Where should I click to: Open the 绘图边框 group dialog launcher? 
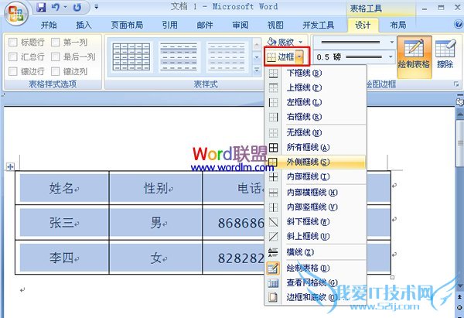[x=456, y=84]
